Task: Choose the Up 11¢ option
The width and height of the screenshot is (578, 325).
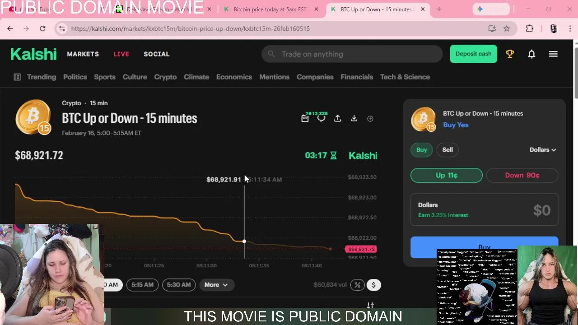Action: coord(447,175)
